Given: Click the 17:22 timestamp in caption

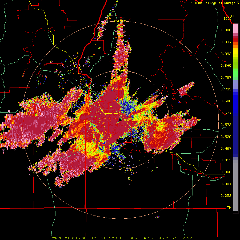Looking at the screenshot, I should (186, 238).
